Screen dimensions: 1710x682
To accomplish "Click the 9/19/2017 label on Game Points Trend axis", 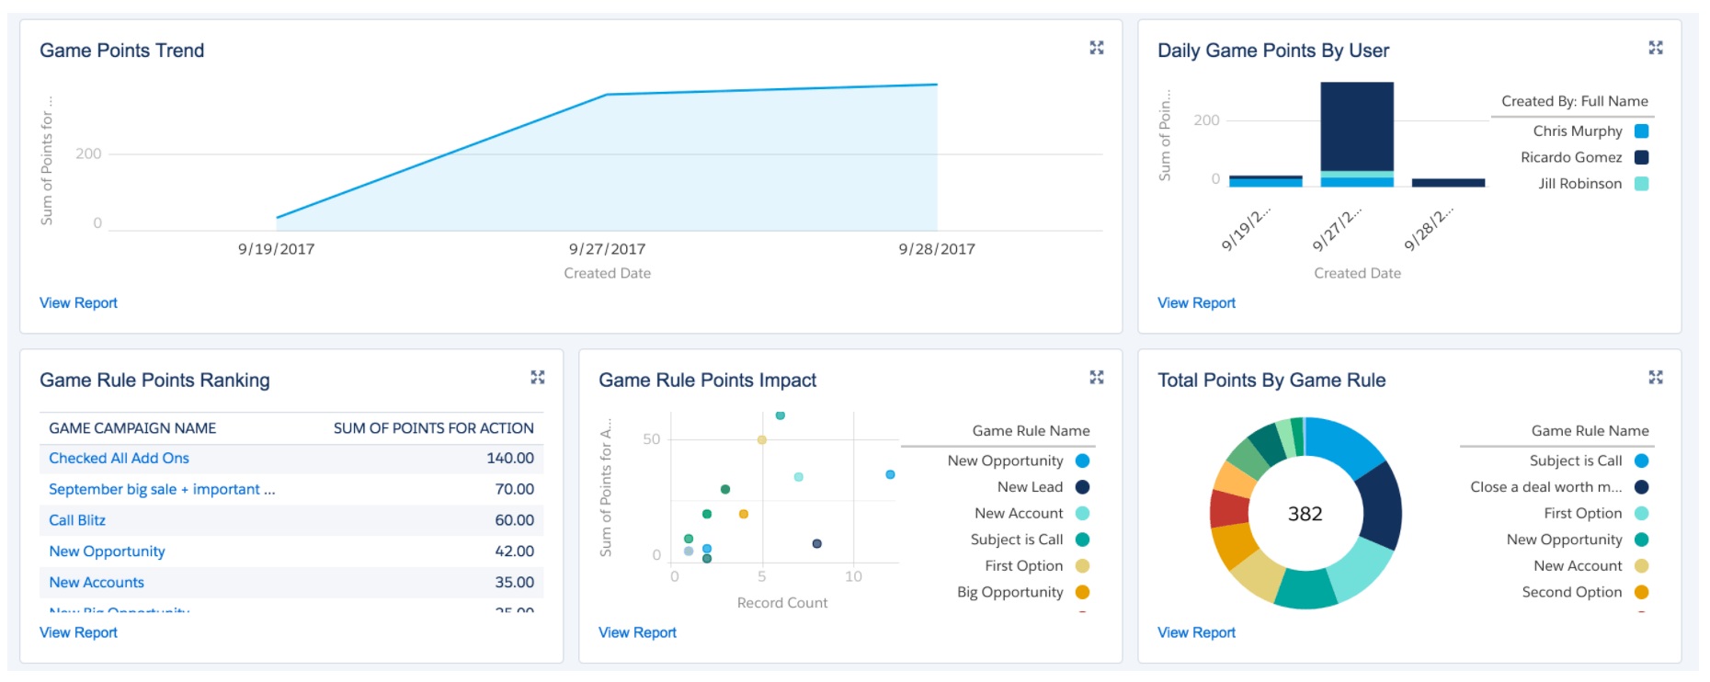I will 276,249.
